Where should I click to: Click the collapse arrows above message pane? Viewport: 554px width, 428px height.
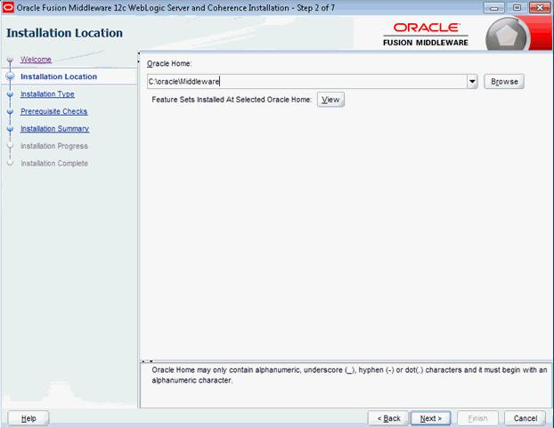pos(147,361)
